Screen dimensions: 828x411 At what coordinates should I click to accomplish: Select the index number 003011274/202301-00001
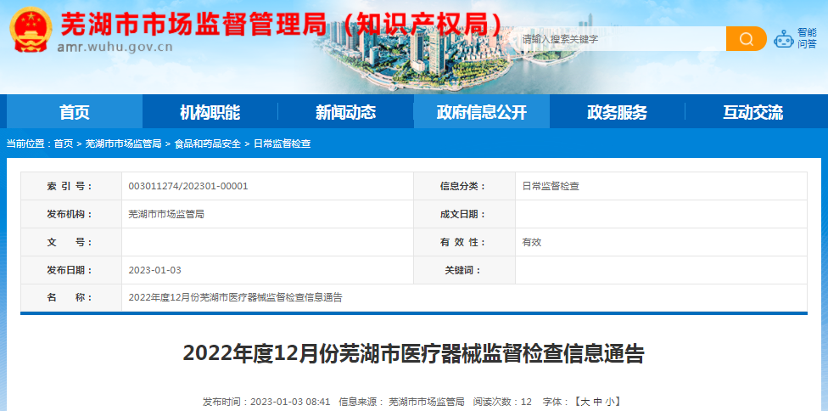(188, 186)
